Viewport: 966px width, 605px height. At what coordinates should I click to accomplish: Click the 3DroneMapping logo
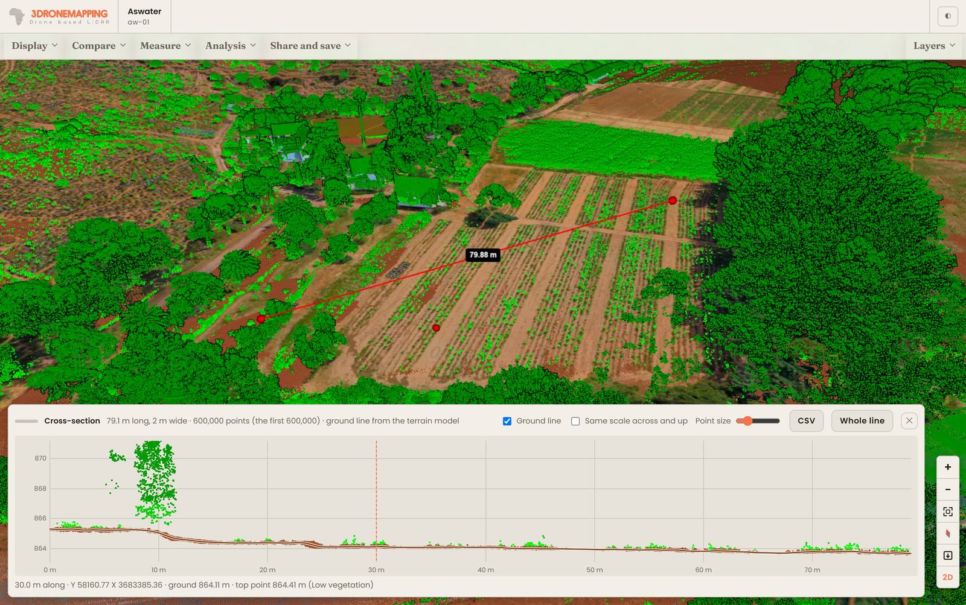(x=59, y=16)
